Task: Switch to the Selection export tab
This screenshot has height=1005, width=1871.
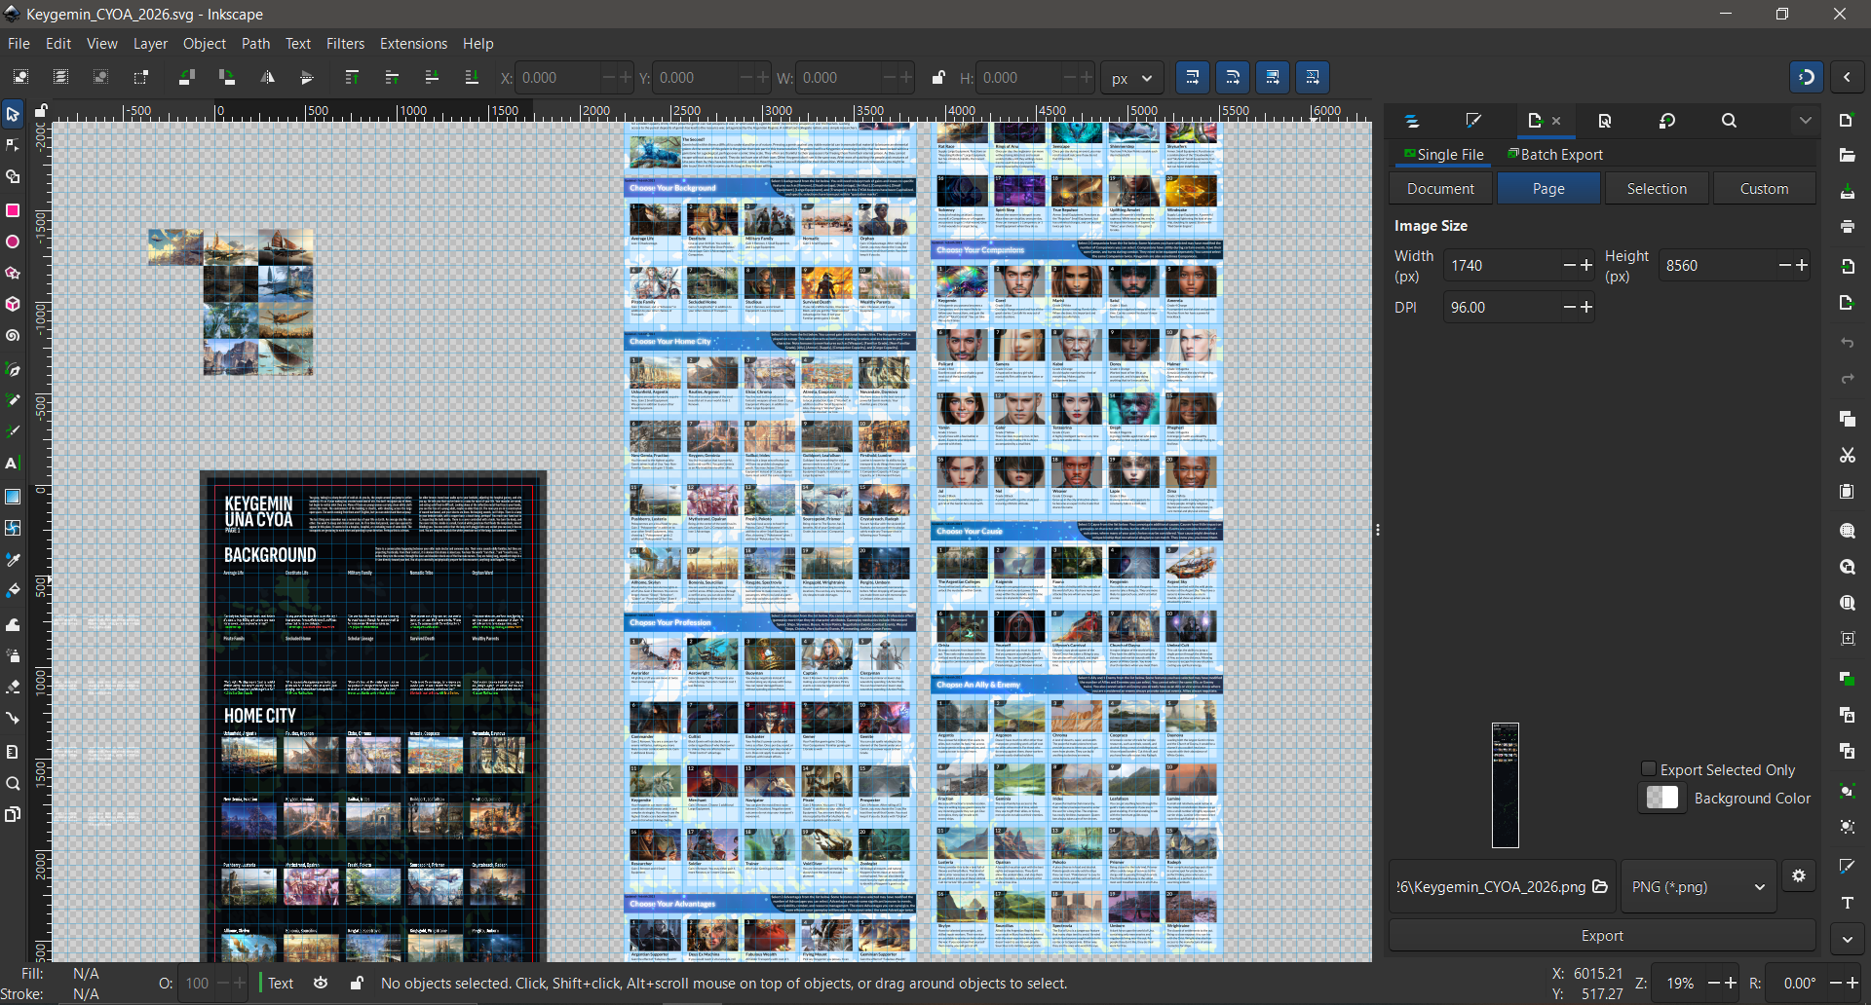Action: point(1657,188)
